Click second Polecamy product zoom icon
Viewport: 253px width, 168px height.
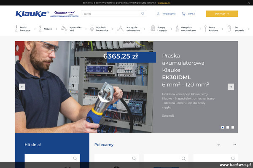click(183, 159)
